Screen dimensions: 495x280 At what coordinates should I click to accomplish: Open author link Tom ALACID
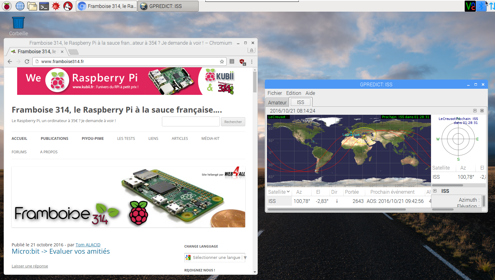88,245
